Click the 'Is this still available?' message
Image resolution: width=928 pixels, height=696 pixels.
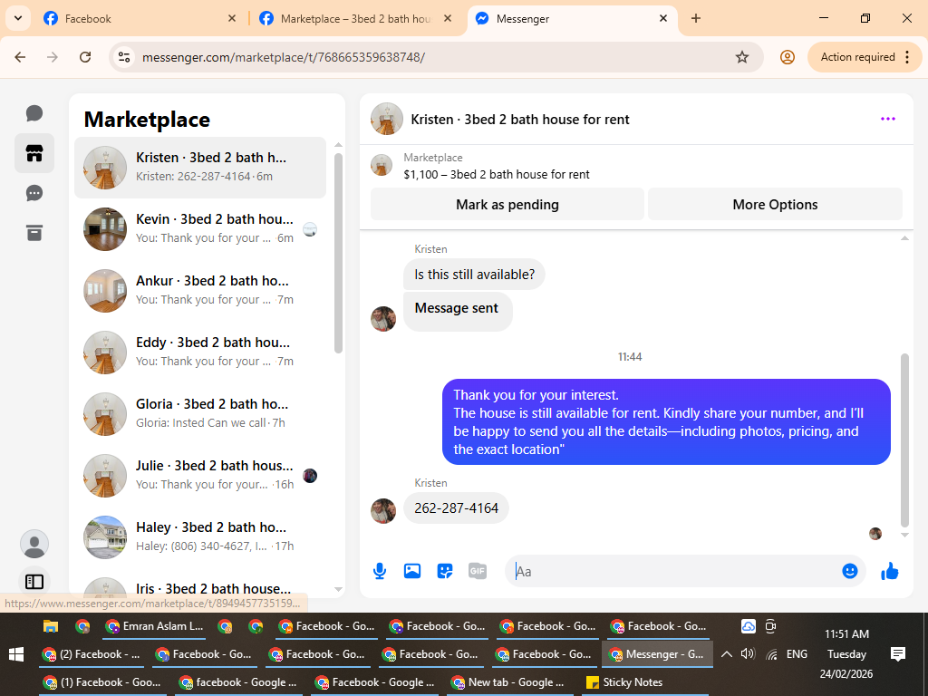pyautogui.click(x=474, y=275)
